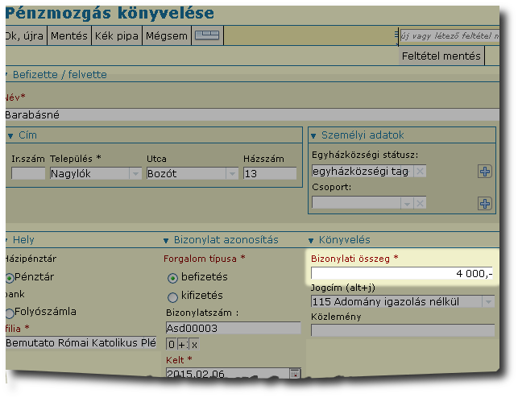Focus the új vagy létező feltétel field
The height and width of the screenshot is (402, 518).
point(450,35)
